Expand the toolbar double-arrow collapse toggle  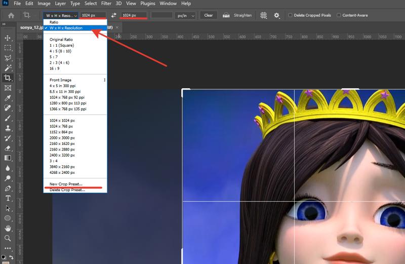[4, 24]
